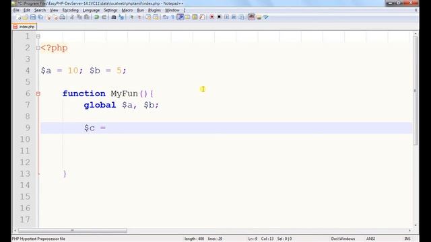Click 'global' keyword on line 7
The image size is (431, 242).
pos(100,105)
